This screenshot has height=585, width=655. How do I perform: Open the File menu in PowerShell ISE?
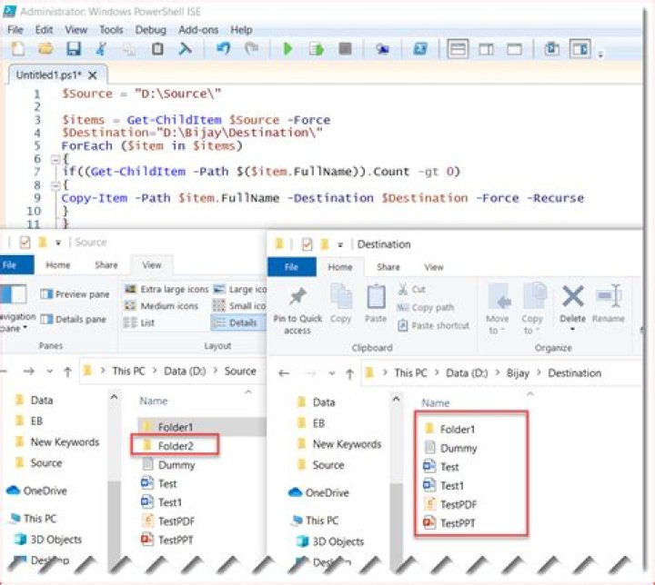click(x=15, y=30)
